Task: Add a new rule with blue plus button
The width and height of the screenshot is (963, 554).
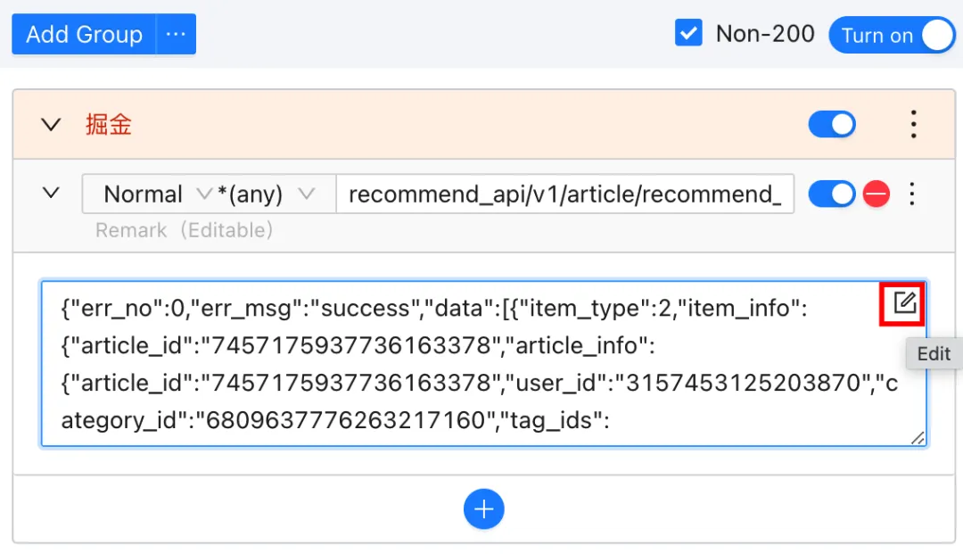Action: (x=484, y=509)
